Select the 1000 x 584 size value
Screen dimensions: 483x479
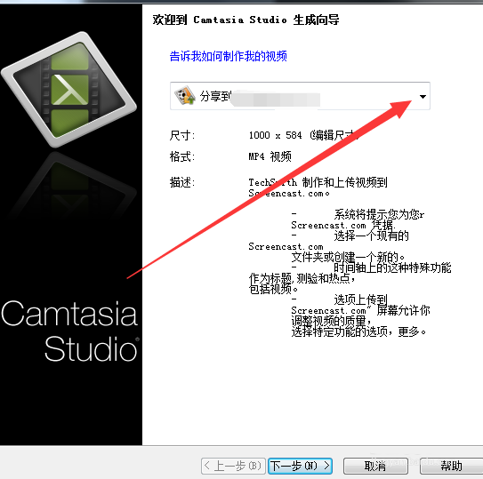pyautogui.click(x=275, y=135)
